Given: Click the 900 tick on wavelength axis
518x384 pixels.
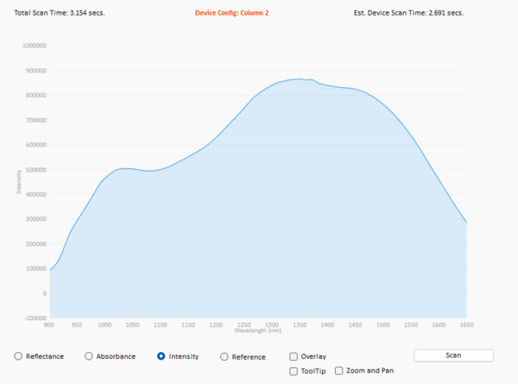Looking at the screenshot, I should click(x=50, y=324).
